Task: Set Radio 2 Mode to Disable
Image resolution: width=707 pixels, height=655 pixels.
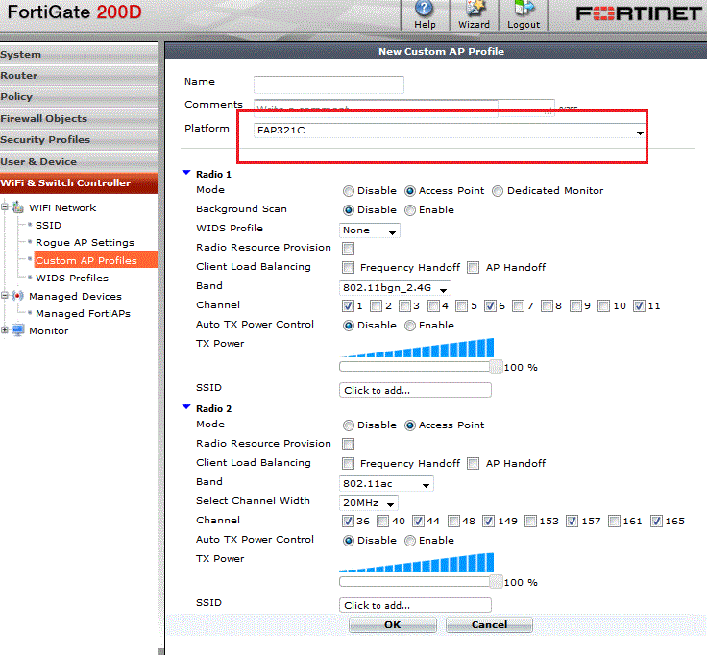Action: 348,425
